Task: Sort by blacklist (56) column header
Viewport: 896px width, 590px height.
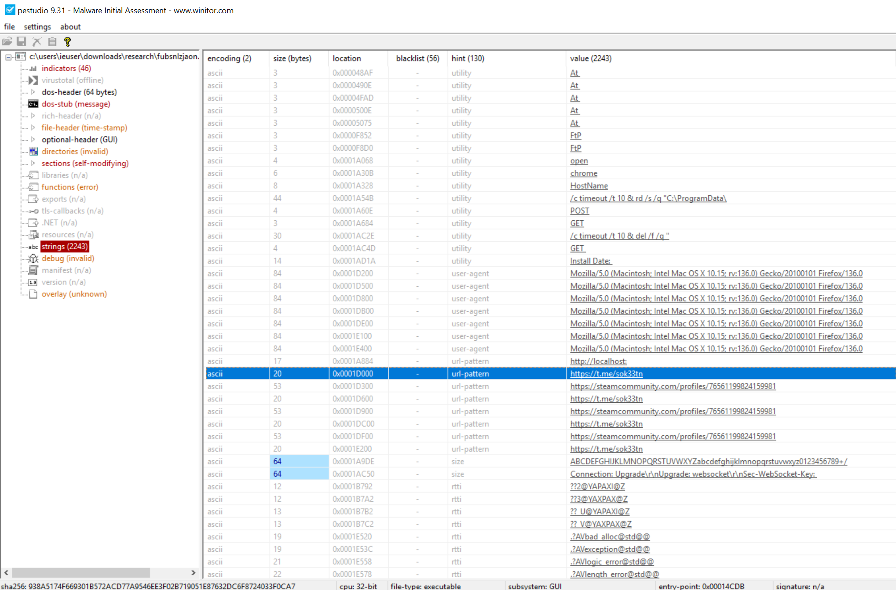Action: (x=417, y=58)
